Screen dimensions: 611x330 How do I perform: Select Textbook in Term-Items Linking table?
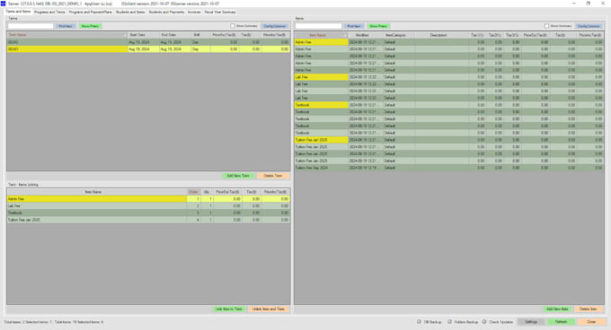coord(148,213)
